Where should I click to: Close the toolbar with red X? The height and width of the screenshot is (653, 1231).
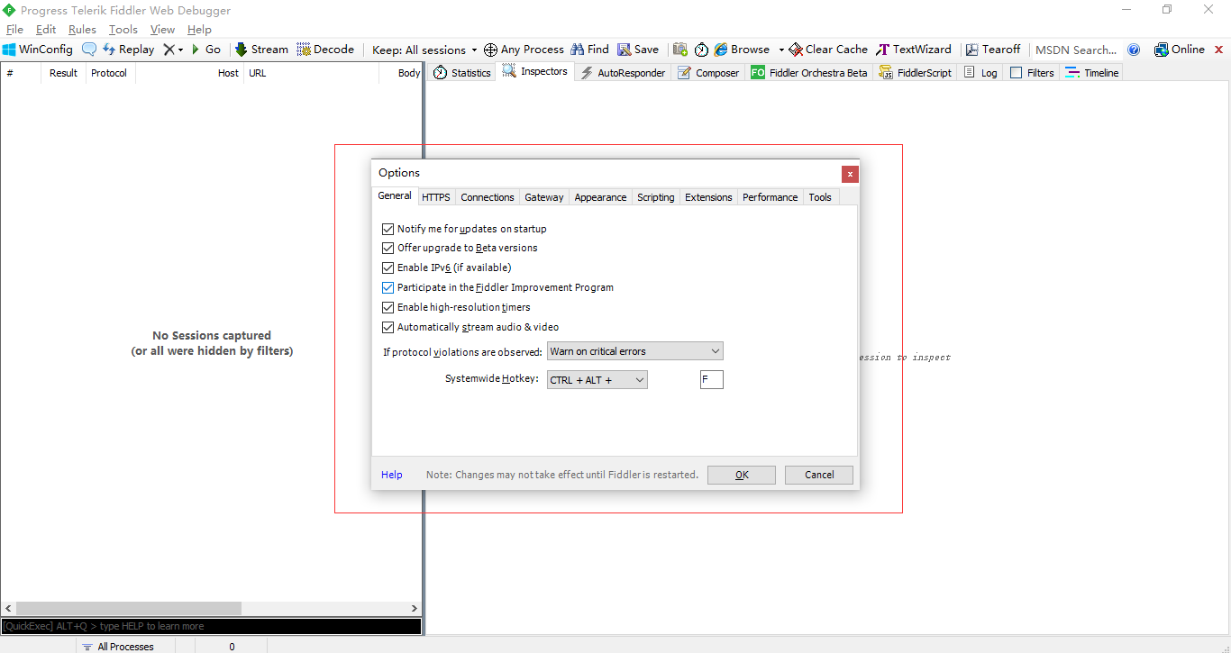coord(1219,50)
